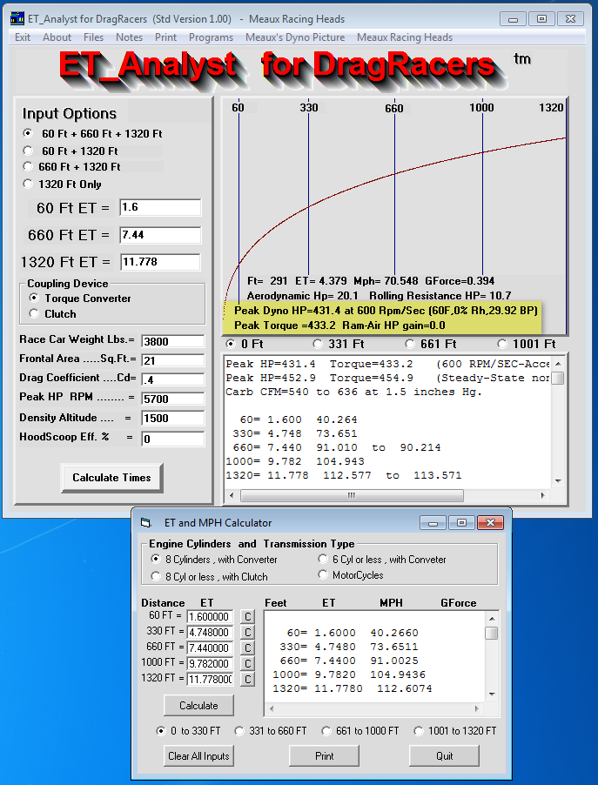Click the 660 Ft ET input field
Image resolution: width=598 pixels, height=785 pixels.
pos(160,235)
